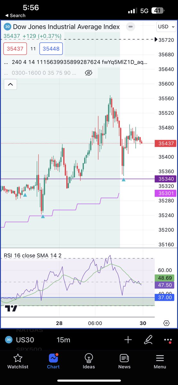
Task: Click the 35560 price axis label
Action: point(167,98)
